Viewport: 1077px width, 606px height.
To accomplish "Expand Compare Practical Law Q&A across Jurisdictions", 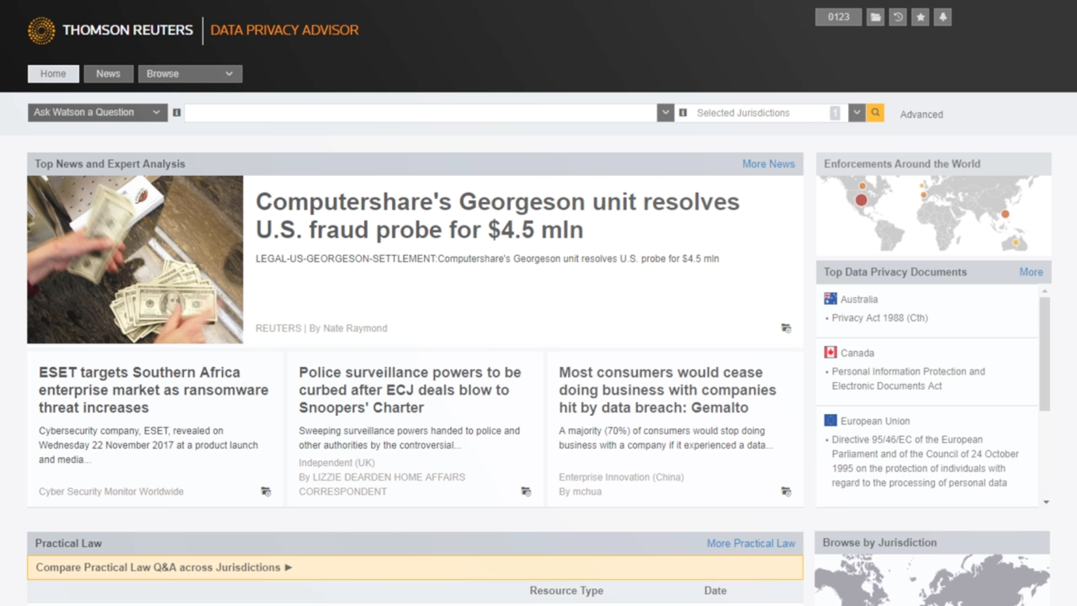I will coord(164,567).
